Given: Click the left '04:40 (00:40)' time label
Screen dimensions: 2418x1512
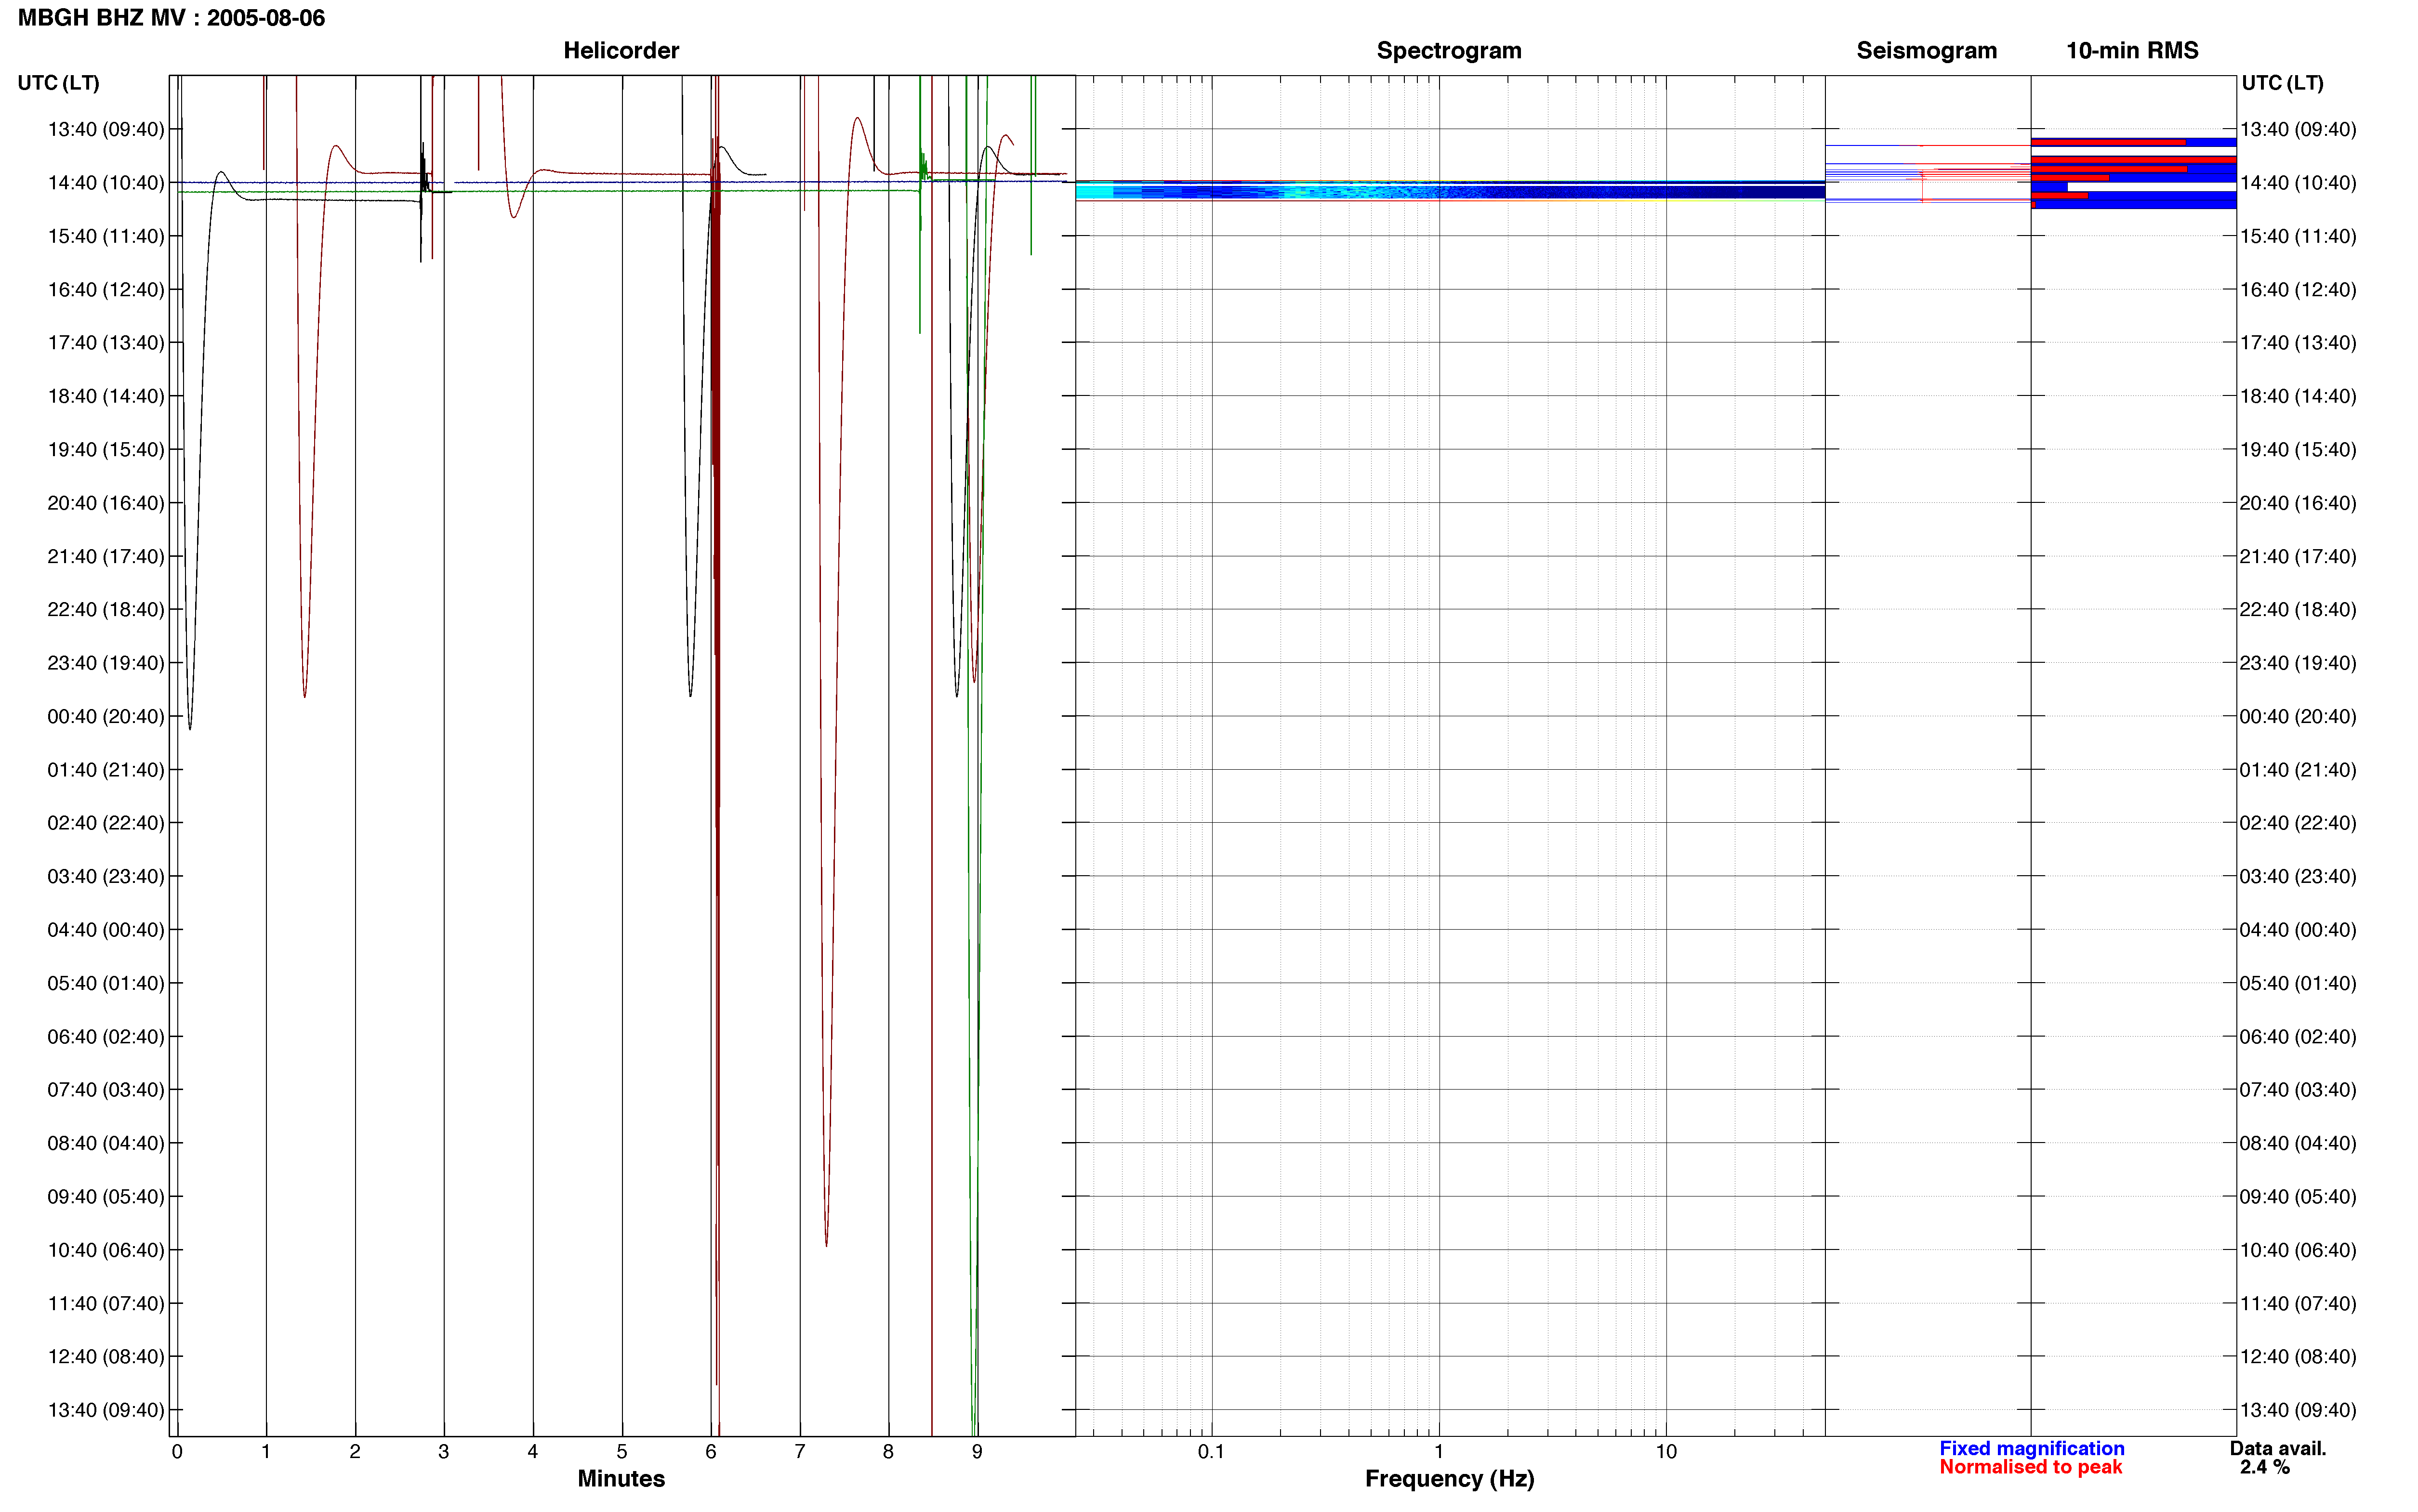Looking at the screenshot, I should 106,930.
